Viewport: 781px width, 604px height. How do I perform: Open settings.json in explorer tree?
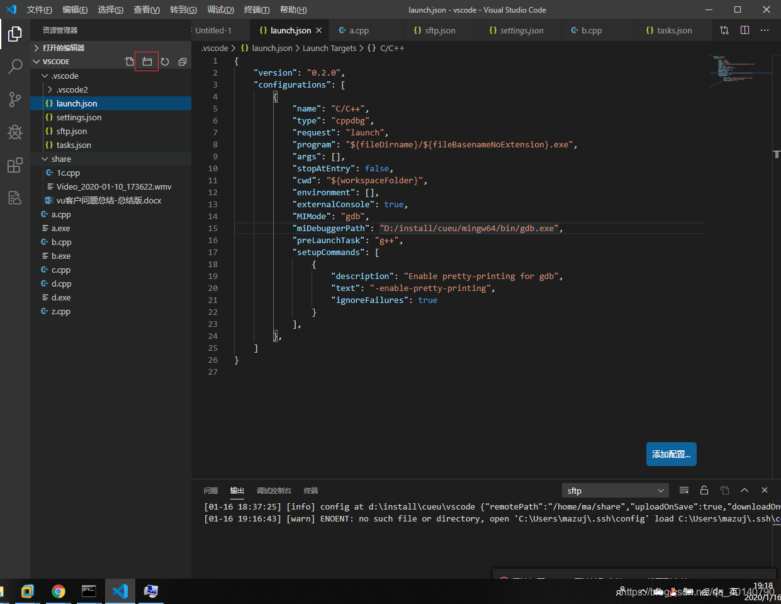tap(111, 117)
